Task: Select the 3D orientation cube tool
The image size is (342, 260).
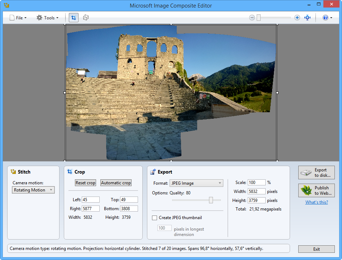Action: tap(86, 18)
